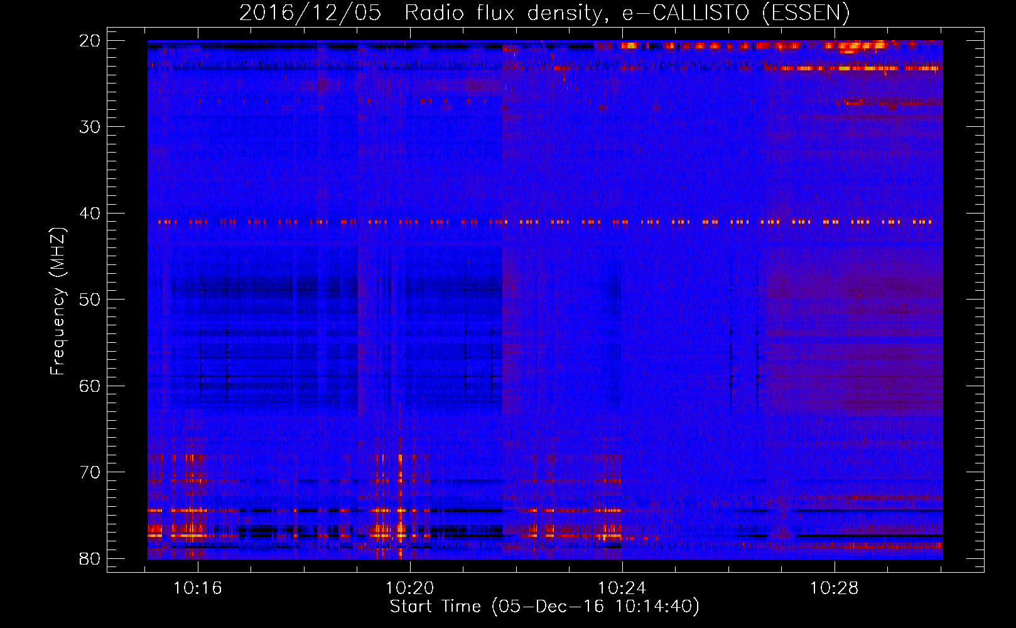This screenshot has width=1016, height=628.
Task: Click the 'Start Time (05-Dec-16 10:14:40)' label
Action: coord(544,607)
